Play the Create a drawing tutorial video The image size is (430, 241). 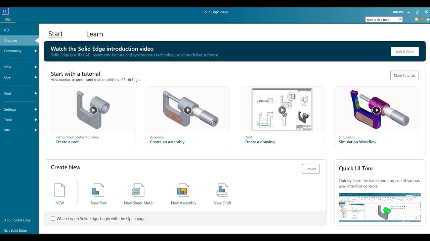282,110
